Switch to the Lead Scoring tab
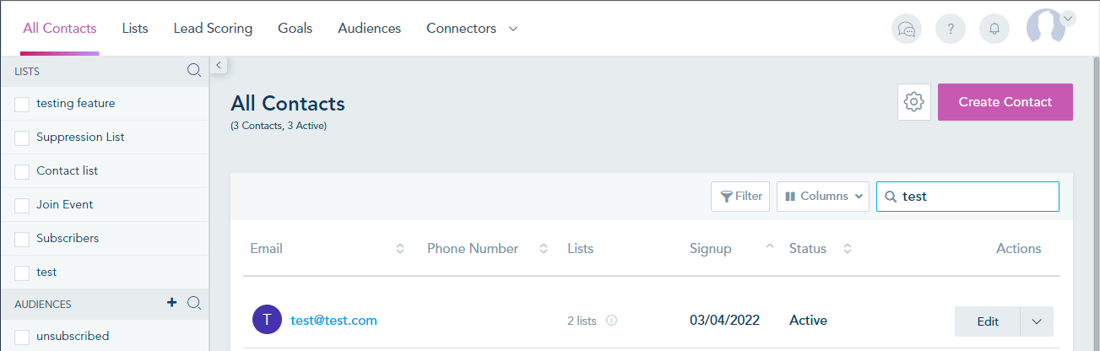 pyautogui.click(x=213, y=29)
